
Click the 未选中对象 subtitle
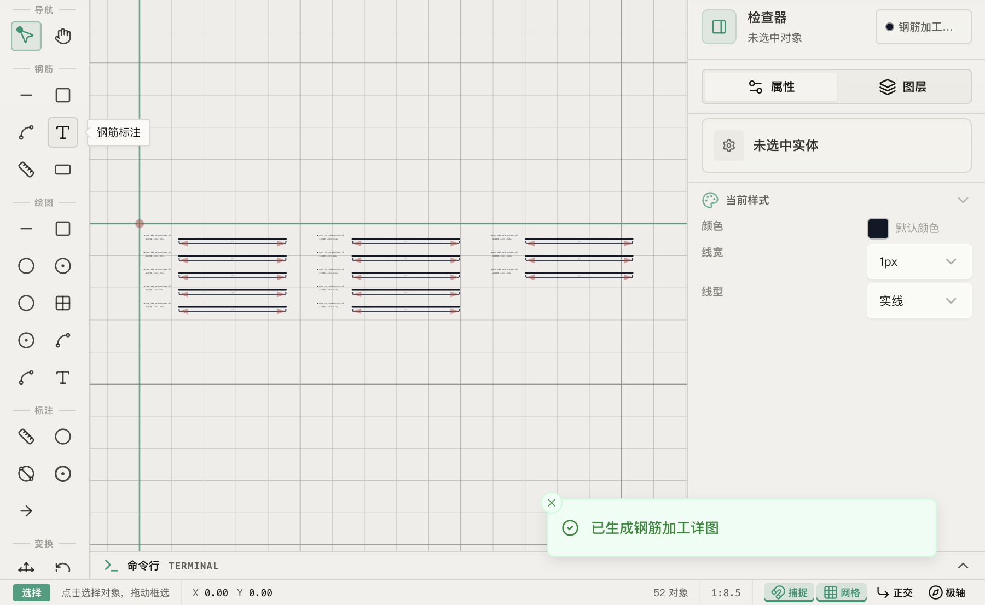coord(775,38)
